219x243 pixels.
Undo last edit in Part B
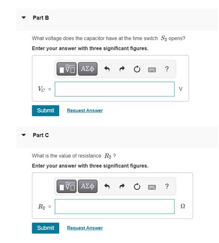[x=107, y=69]
